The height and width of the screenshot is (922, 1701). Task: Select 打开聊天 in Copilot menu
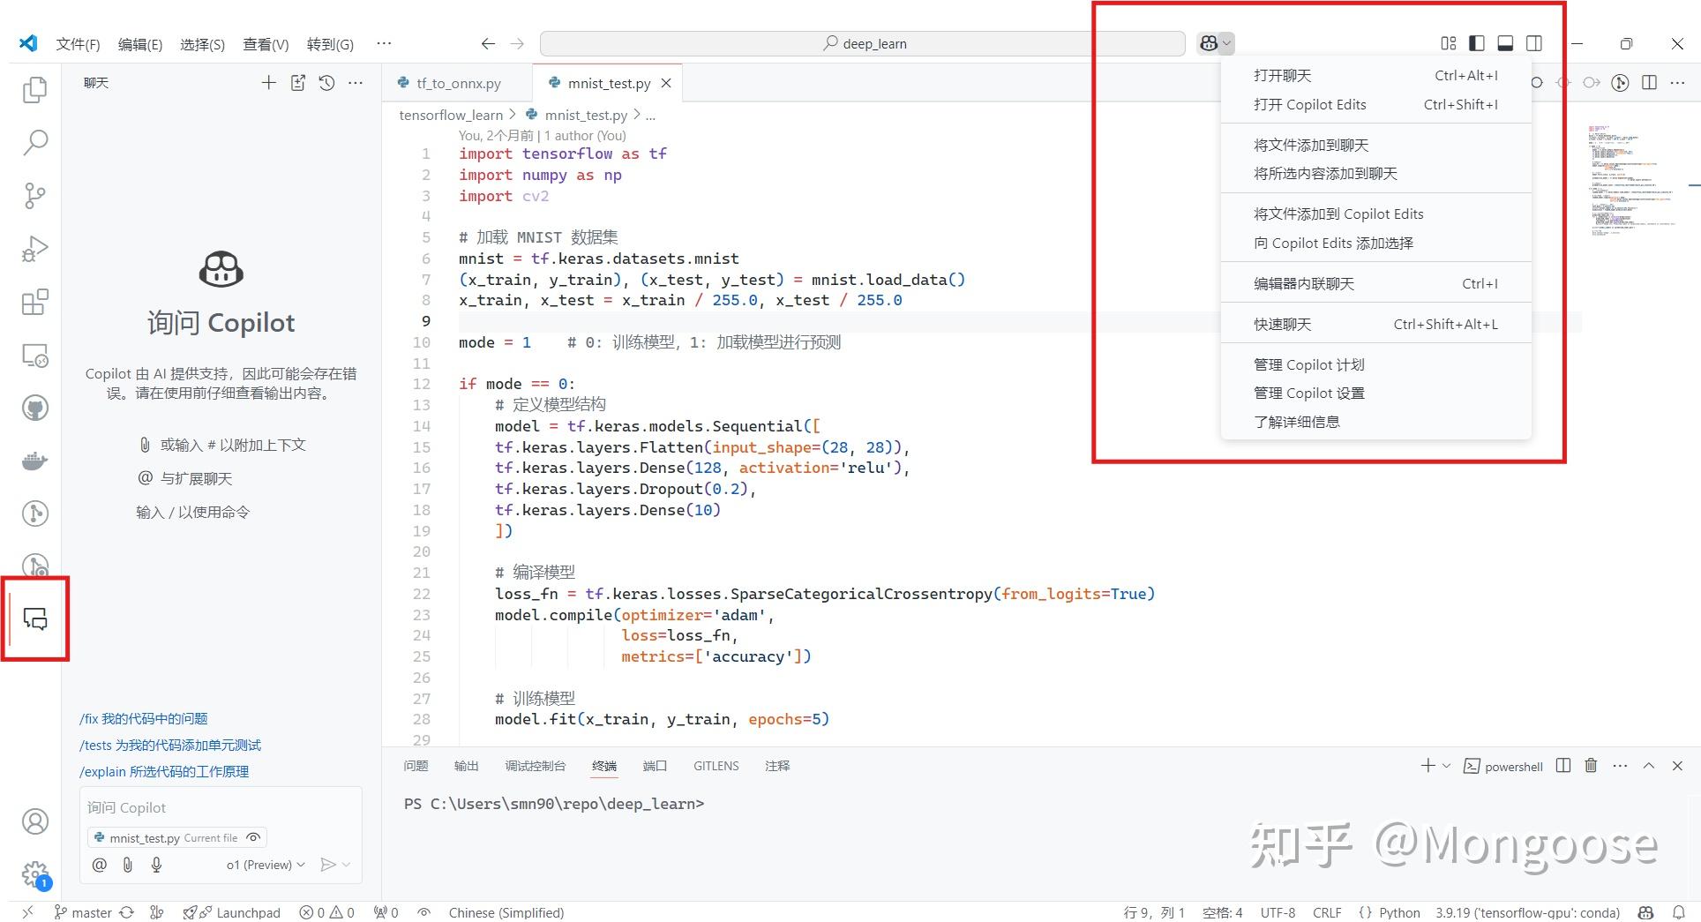(x=1375, y=76)
